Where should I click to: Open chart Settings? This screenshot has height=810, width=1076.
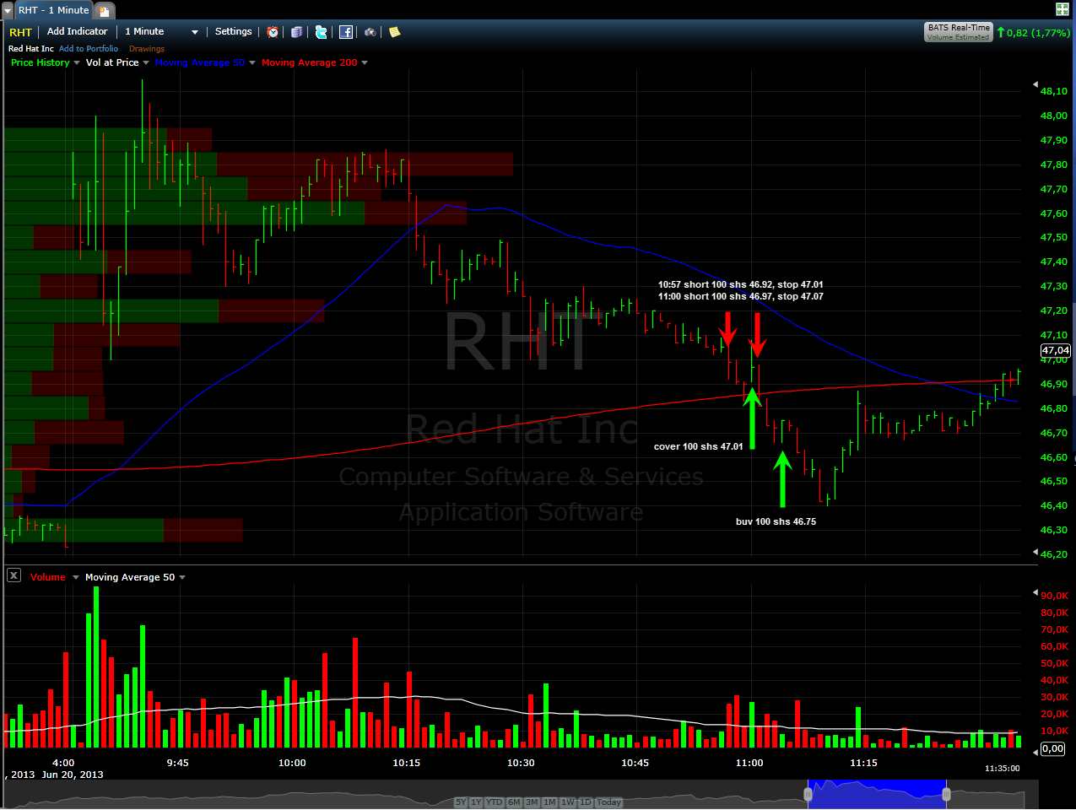pos(234,31)
